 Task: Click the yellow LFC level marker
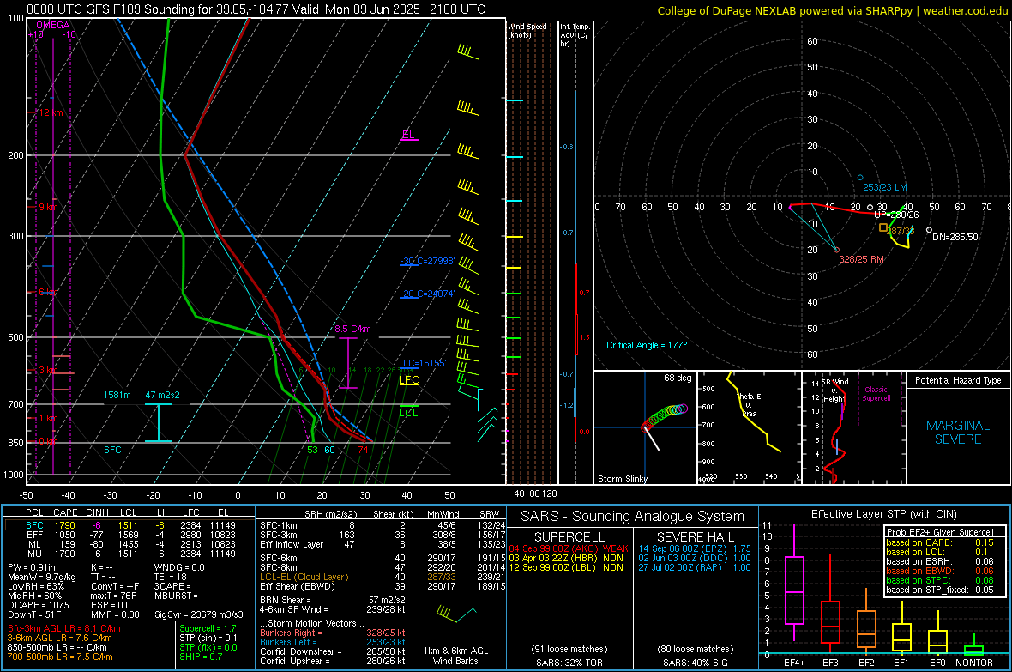(x=408, y=380)
